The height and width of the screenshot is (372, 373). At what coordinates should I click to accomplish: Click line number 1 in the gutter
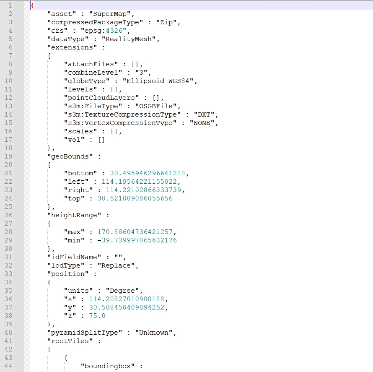click(x=10, y=5)
